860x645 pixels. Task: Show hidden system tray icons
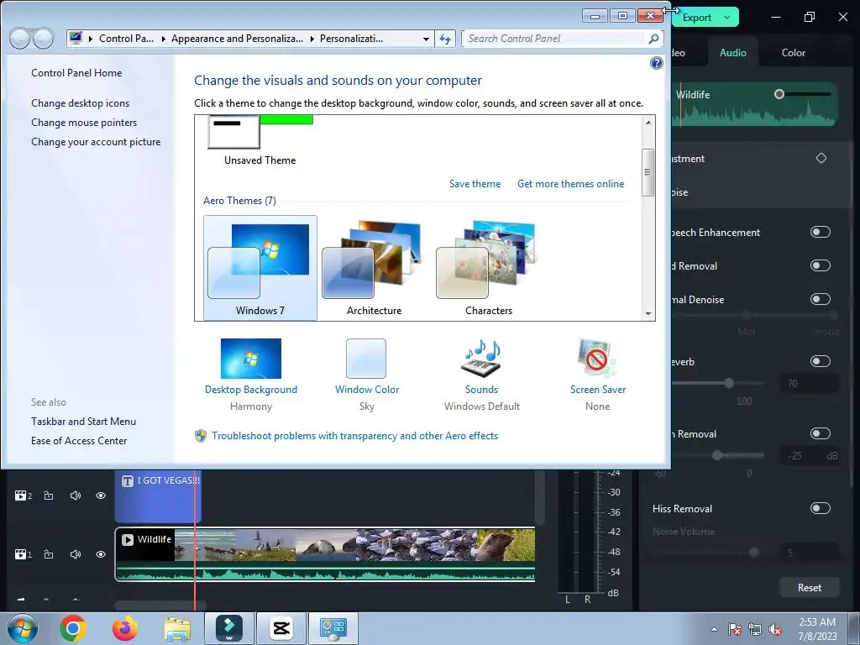(714, 630)
